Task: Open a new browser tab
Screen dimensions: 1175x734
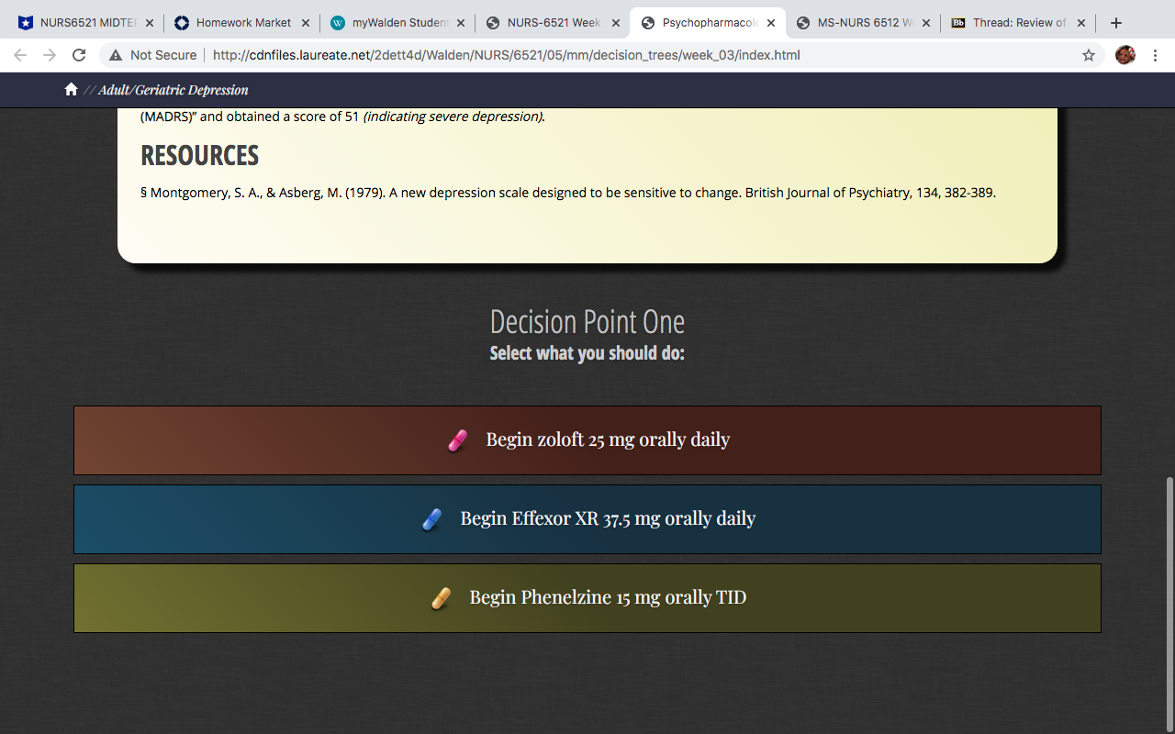Action: coord(1116,23)
